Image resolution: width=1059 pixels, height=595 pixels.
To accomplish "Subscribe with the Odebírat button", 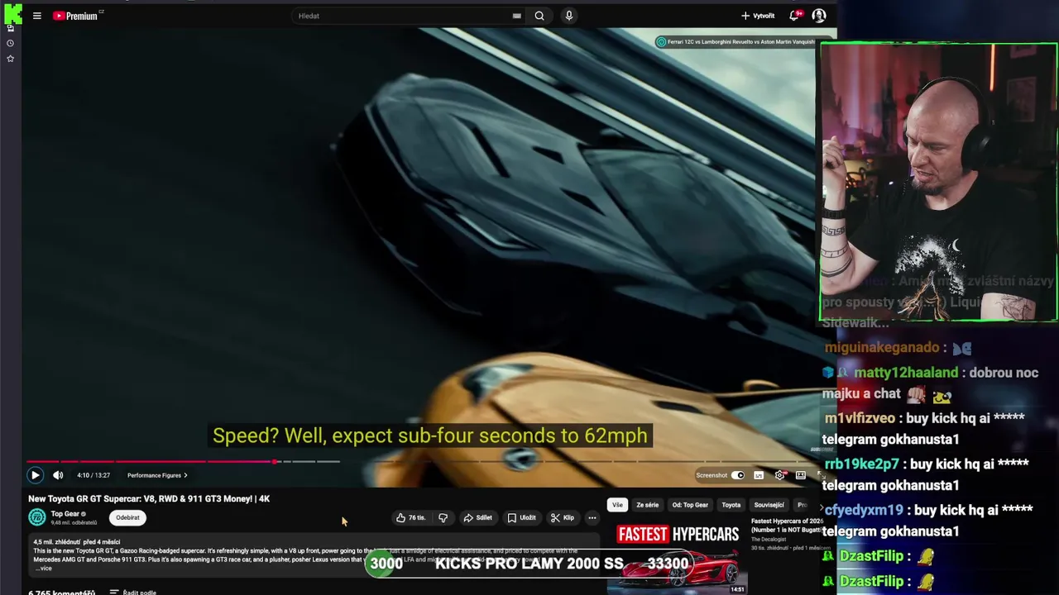I will (127, 517).
